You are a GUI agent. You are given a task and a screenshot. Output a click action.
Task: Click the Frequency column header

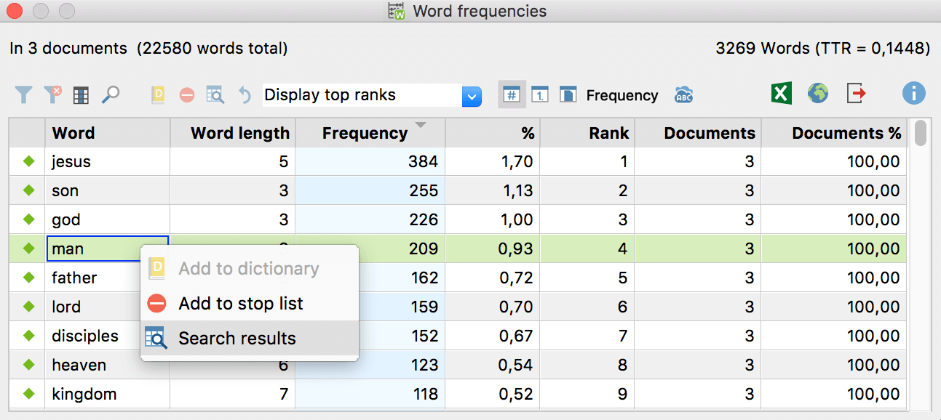(370, 133)
